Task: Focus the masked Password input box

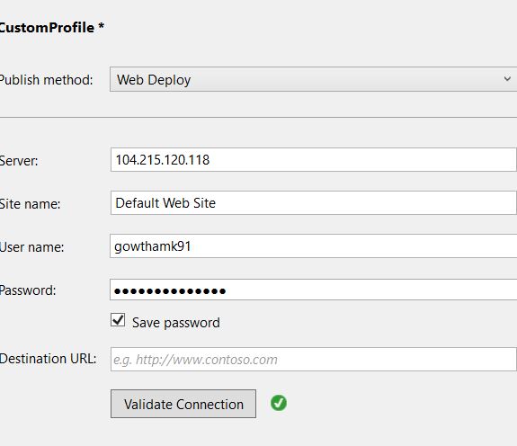Action: [313, 290]
